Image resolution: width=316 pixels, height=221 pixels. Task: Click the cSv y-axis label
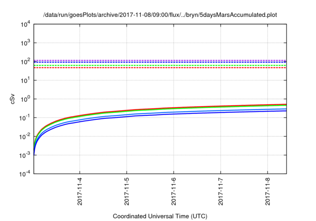[x=12, y=99]
